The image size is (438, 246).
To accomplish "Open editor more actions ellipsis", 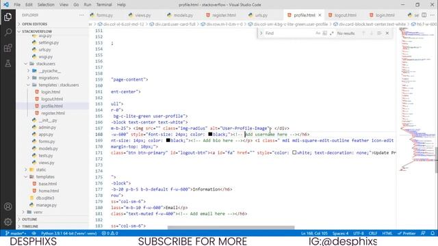I will 432,15.
